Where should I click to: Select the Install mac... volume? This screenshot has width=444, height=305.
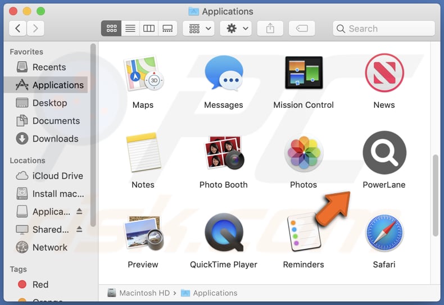pyautogui.click(x=46, y=194)
